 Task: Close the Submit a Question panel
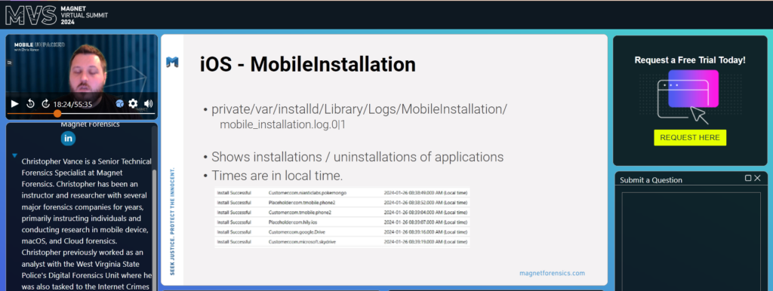point(757,178)
